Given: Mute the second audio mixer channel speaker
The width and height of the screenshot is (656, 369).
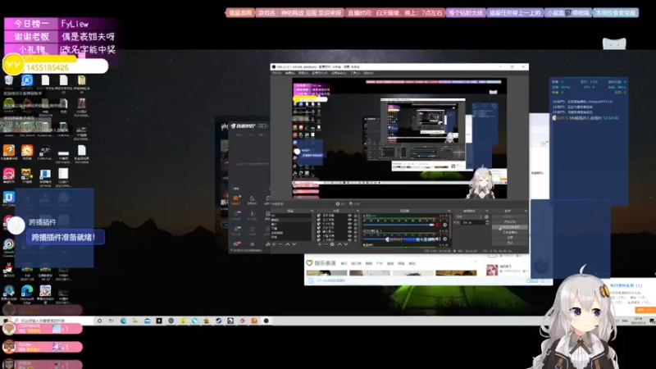Looking at the screenshot, I should pos(438,239).
